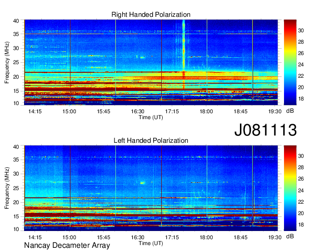The width and height of the screenshot is (309, 251).
Task: Click the 22 dB tick on Right Handed color bar
Action: (x=301, y=76)
